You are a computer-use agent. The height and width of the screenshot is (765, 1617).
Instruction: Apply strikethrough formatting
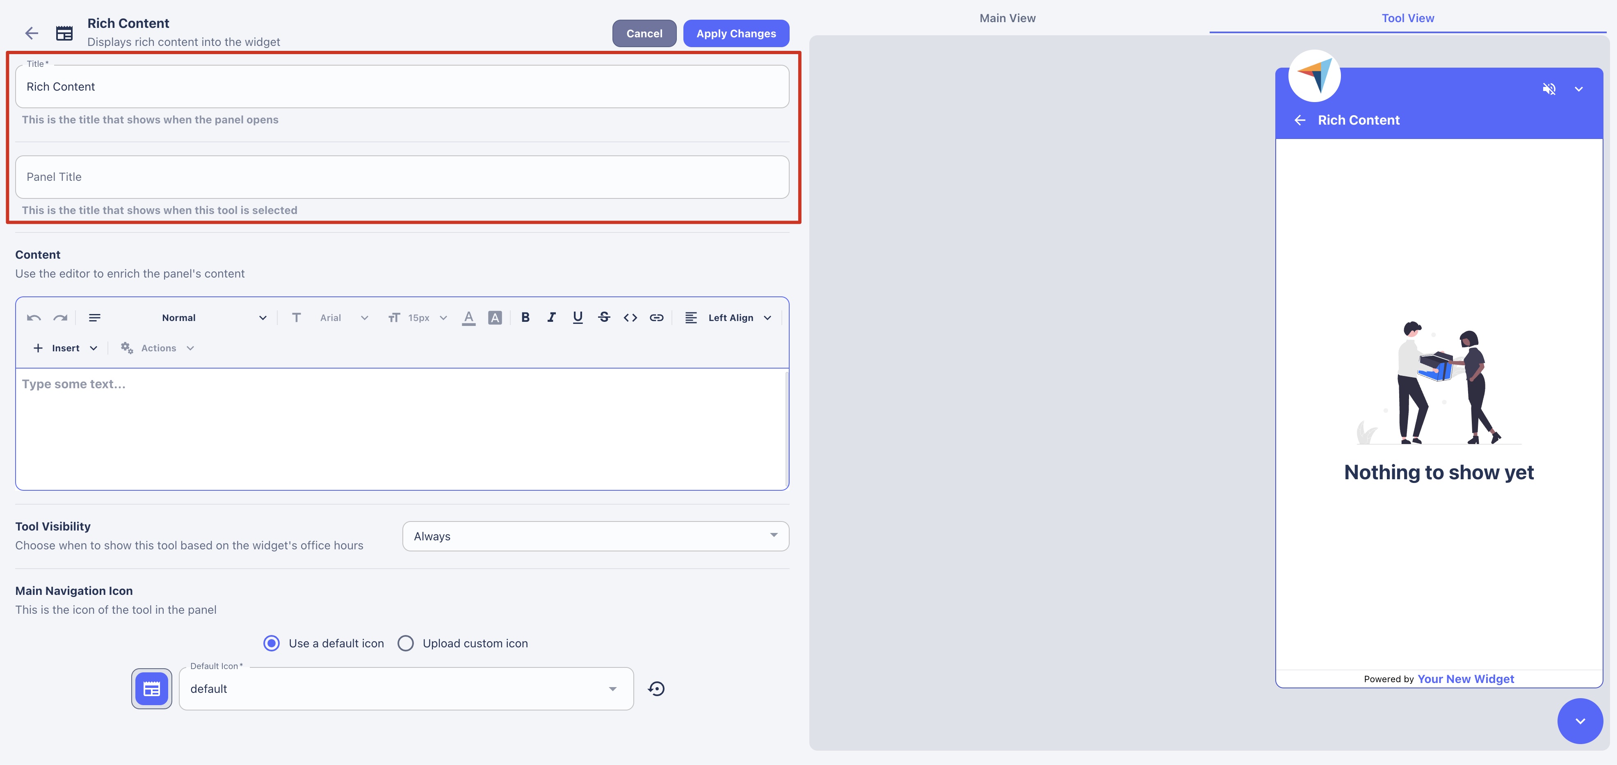point(604,318)
